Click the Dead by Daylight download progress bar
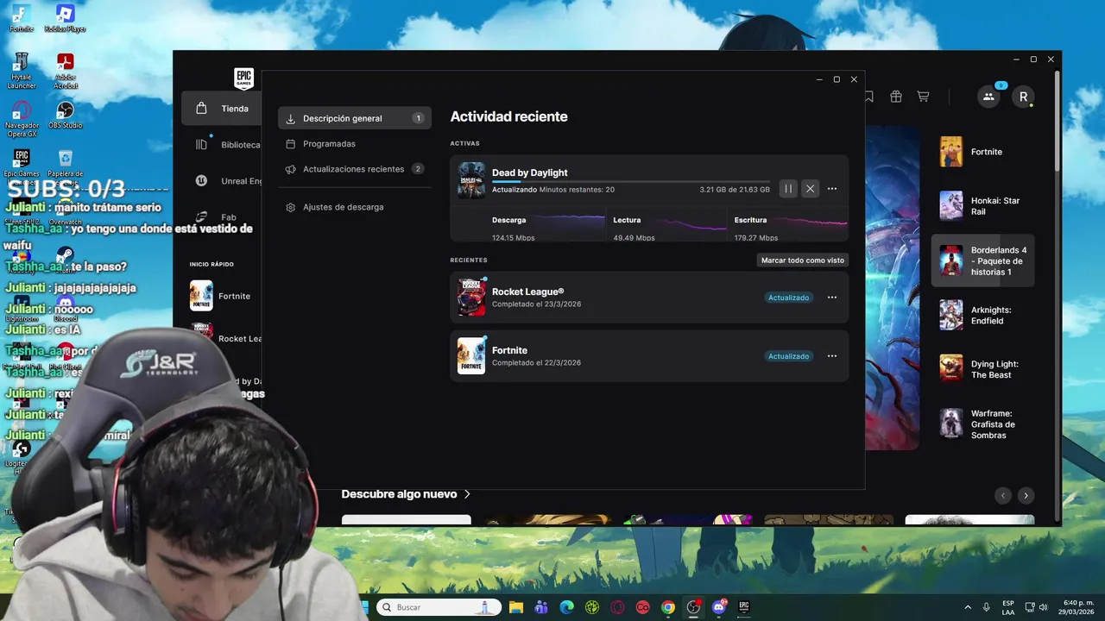This screenshot has width=1105, height=621. [630, 181]
